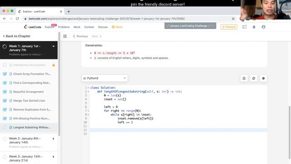Toggle checkbox for Kth Missing Positive Number
291x164 pixels.
click(x=5, y=118)
